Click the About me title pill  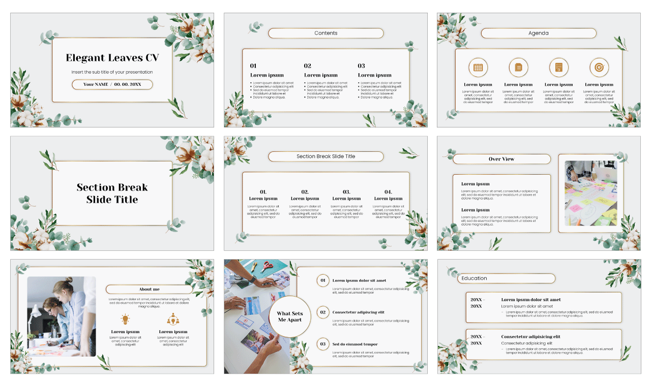pos(150,289)
